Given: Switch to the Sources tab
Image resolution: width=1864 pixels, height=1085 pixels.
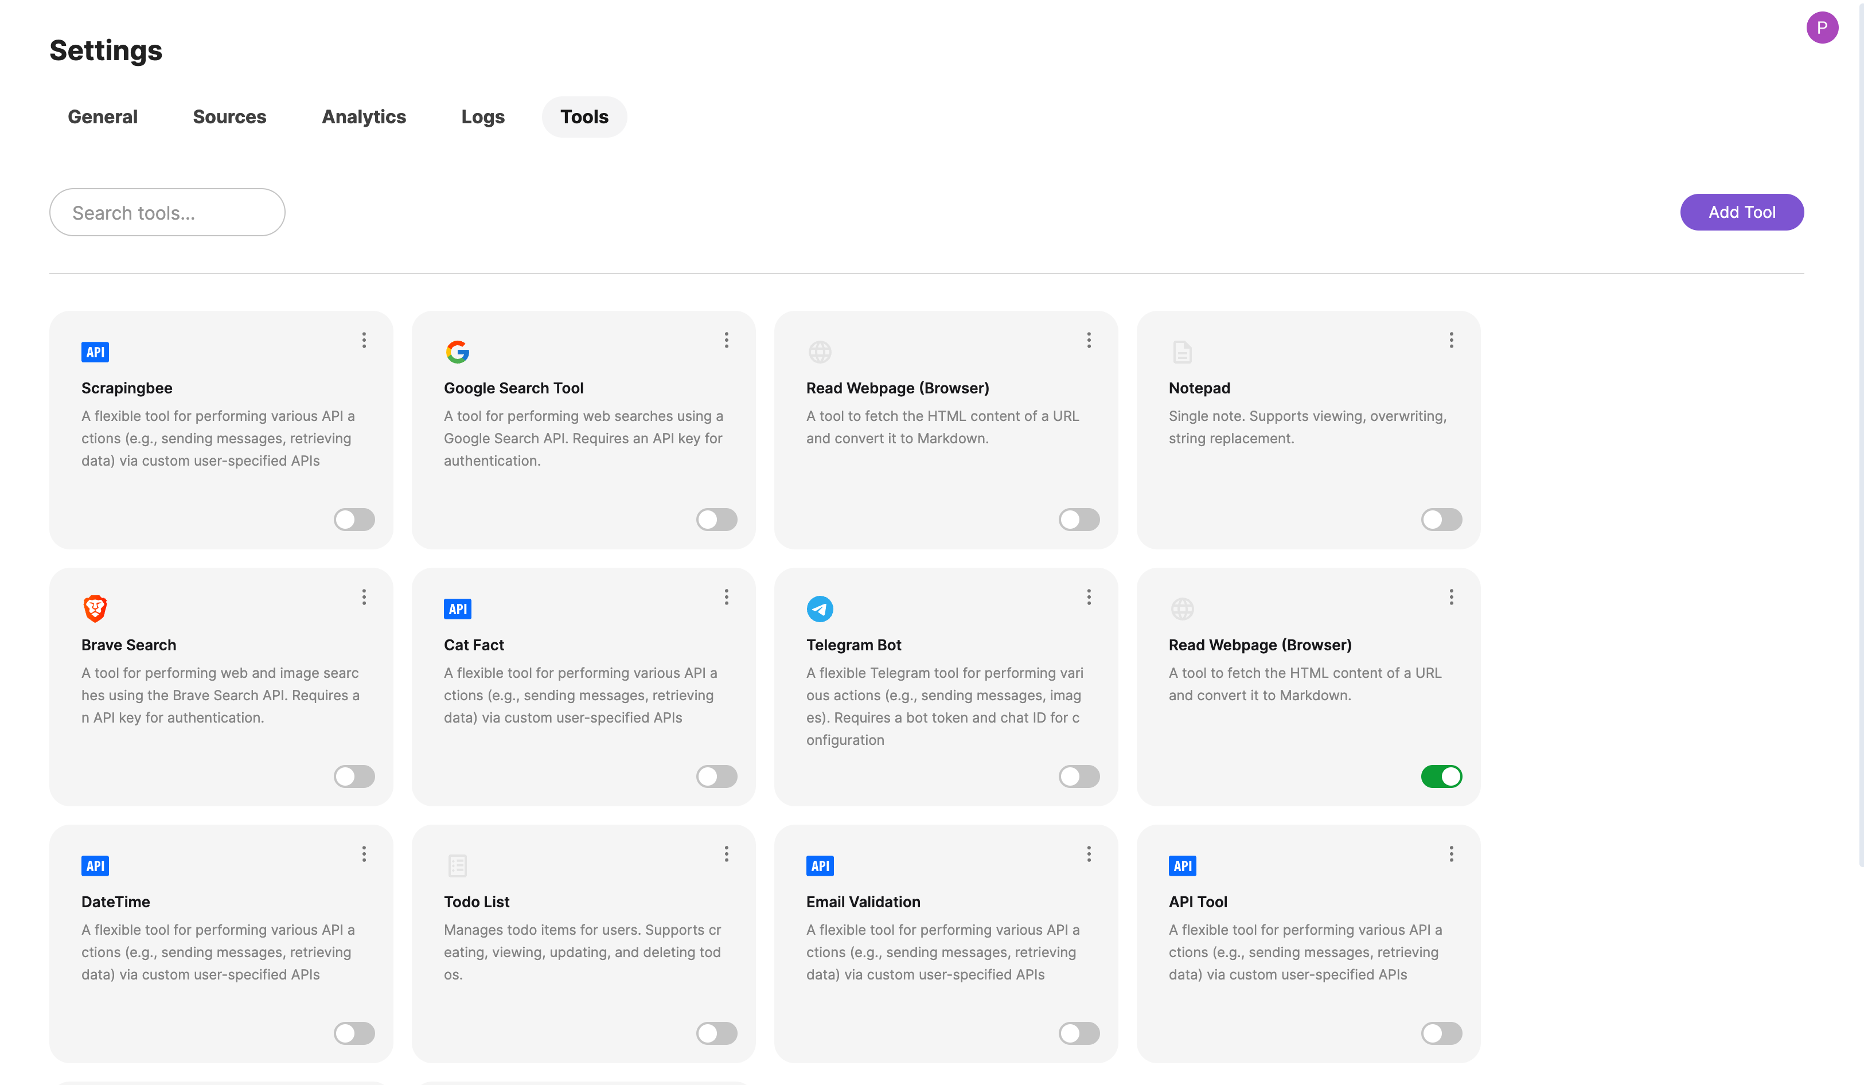Looking at the screenshot, I should (x=229, y=117).
